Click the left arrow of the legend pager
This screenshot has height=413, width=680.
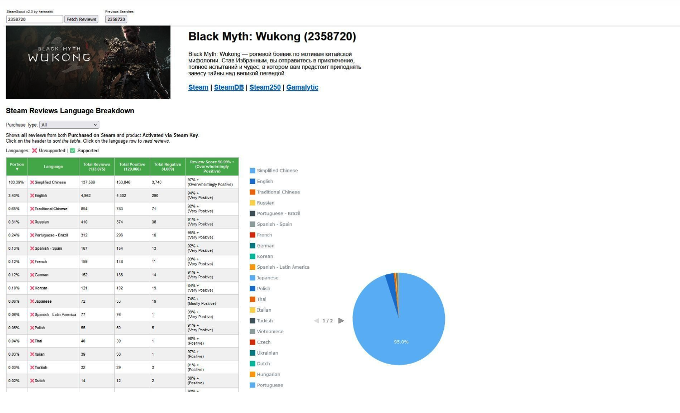click(x=317, y=321)
